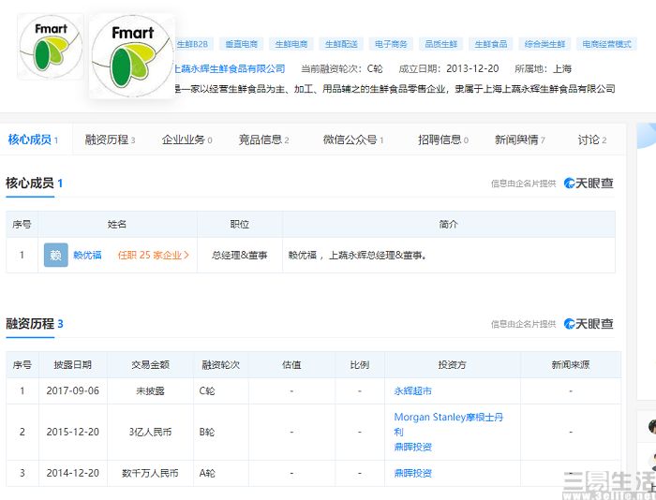
Task: Click the small Fmart company logo
Action: point(51,47)
